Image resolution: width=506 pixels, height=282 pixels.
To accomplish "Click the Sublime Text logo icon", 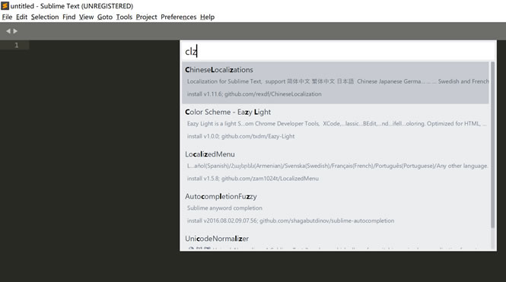I will pyautogui.click(x=5, y=6).
